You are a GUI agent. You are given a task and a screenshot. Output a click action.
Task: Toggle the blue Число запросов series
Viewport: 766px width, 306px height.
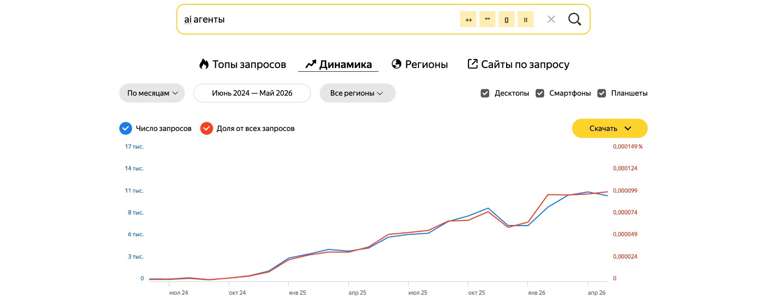(x=155, y=128)
